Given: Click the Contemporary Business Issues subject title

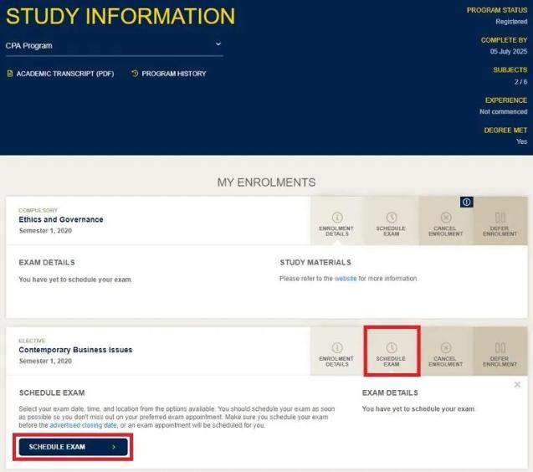Looking at the screenshot, I should (75, 350).
